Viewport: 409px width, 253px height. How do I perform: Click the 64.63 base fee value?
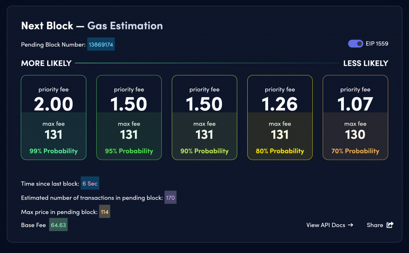click(58, 225)
